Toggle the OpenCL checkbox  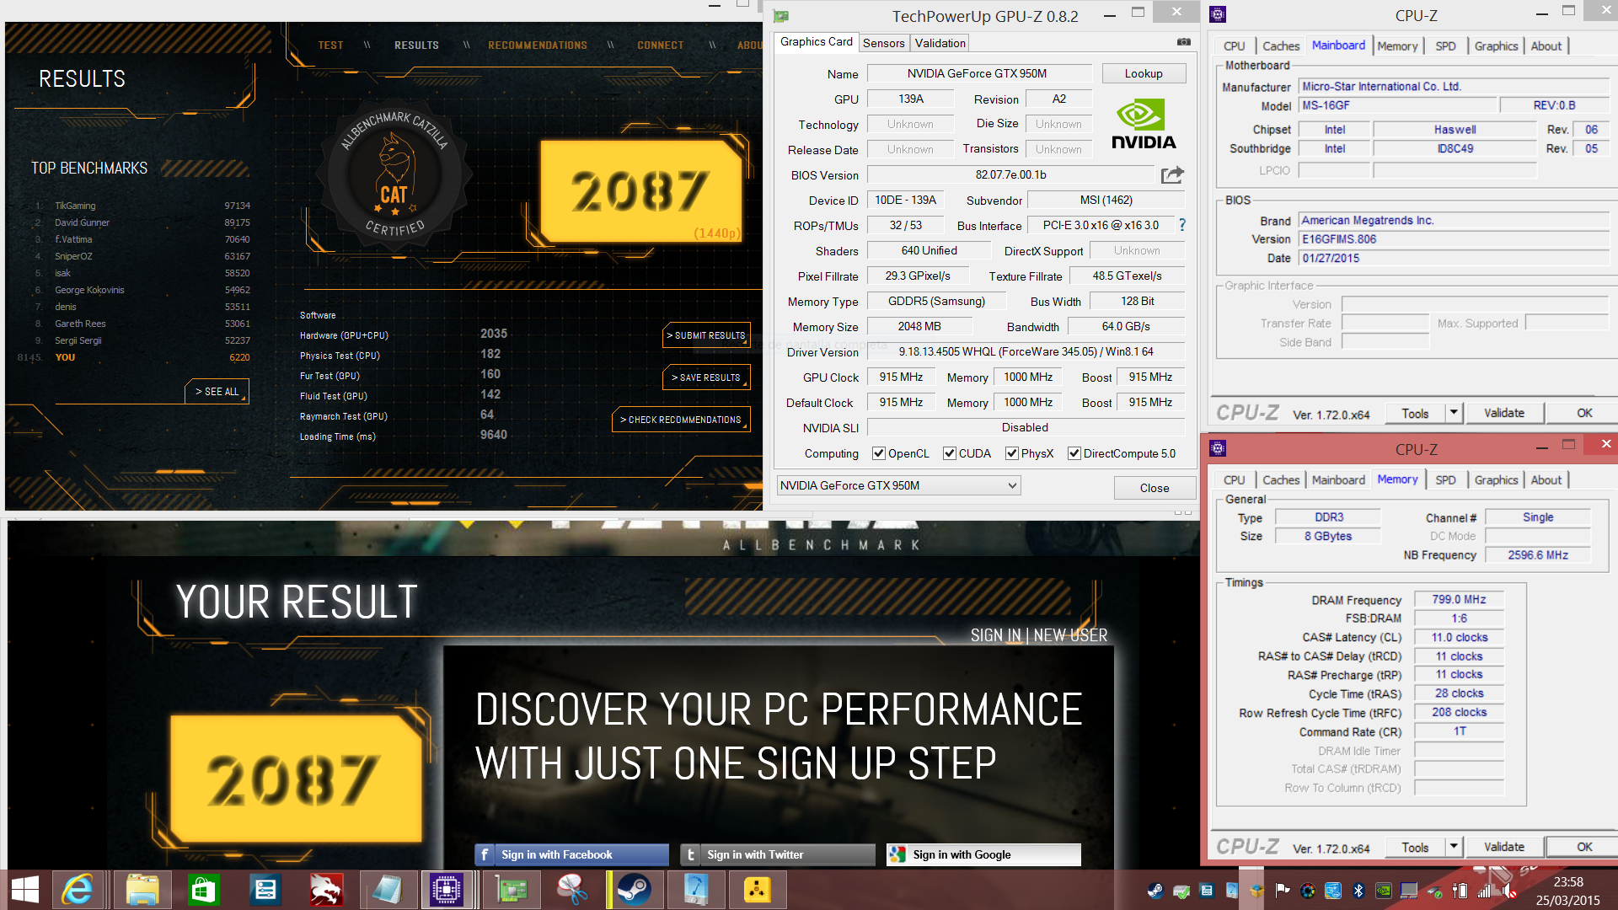(879, 453)
